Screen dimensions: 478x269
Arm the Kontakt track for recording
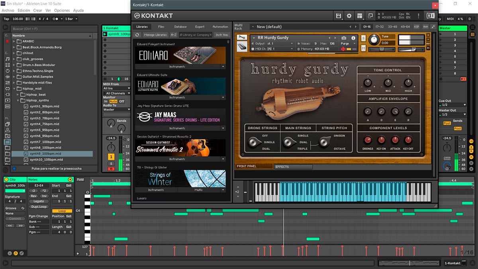tap(111, 169)
